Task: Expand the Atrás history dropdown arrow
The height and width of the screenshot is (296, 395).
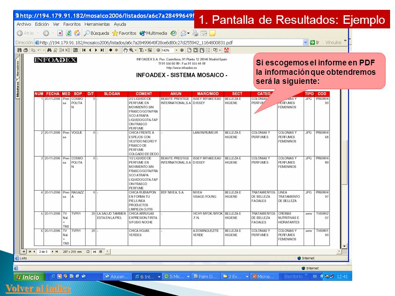Action: pyautogui.click(x=38, y=33)
